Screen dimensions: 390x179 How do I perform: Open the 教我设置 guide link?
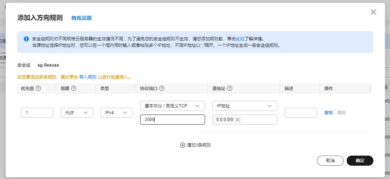pos(82,18)
